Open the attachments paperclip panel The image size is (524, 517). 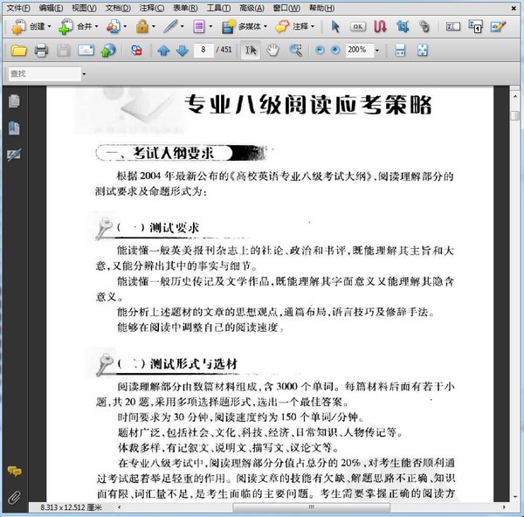[x=14, y=497]
